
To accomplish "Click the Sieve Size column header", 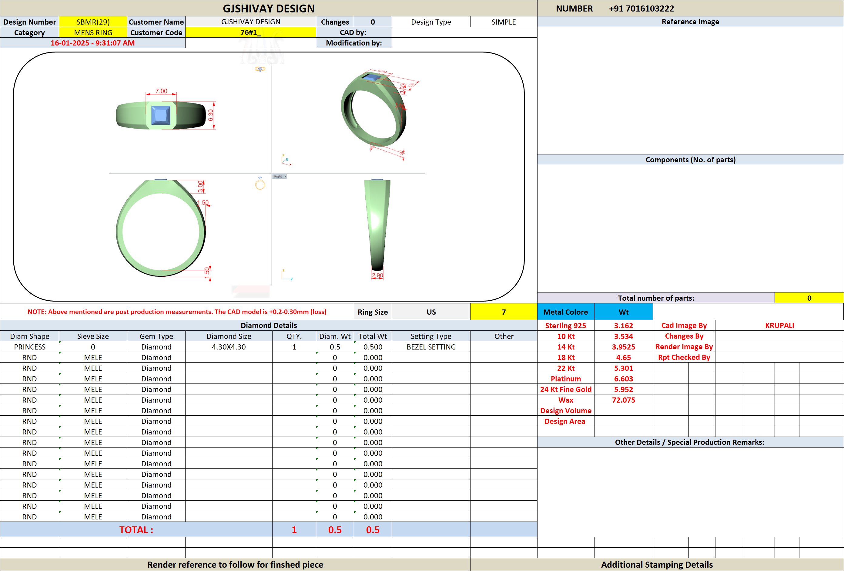I will [x=93, y=336].
